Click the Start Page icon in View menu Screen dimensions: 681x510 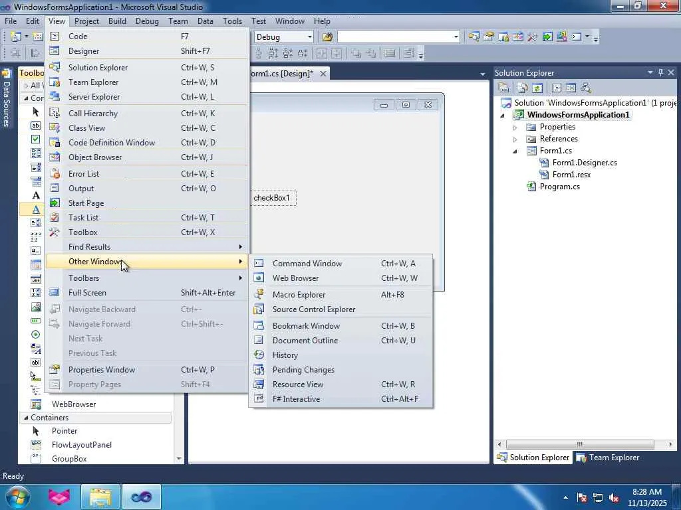point(55,203)
